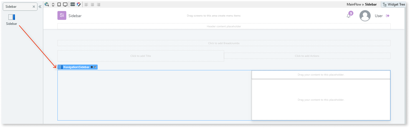This screenshot has height=128, width=410.
Task: Open the CSS style sheet editor
Action: pyautogui.click(x=72, y=5)
